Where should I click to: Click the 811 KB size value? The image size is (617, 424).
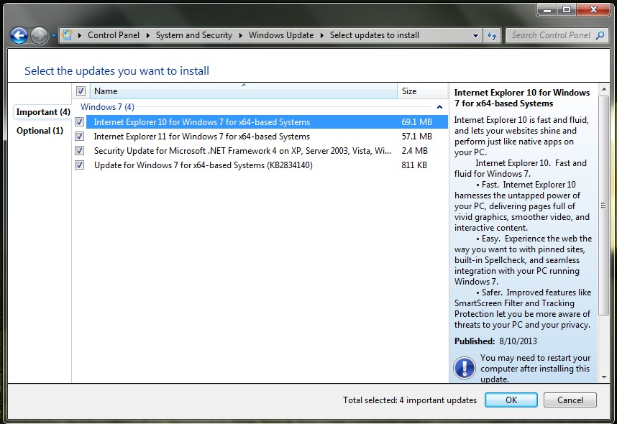coord(414,165)
